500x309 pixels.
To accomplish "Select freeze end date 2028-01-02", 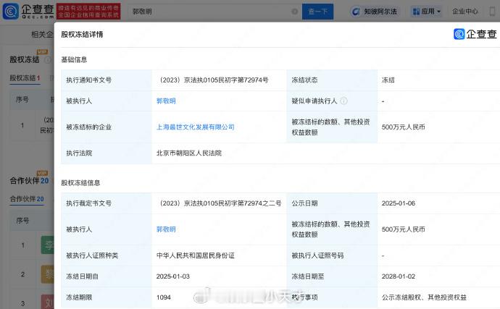I will pos(399,276).
